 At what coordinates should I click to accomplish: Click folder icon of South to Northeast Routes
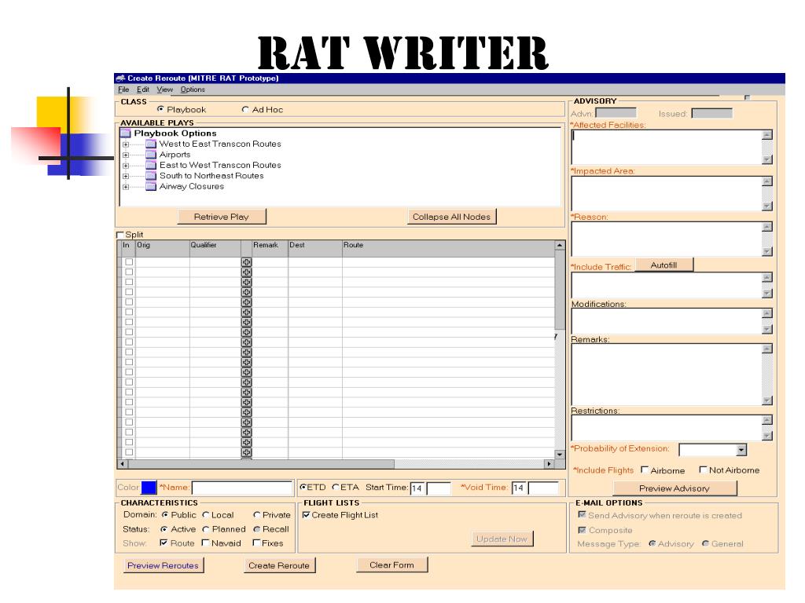tap(151, 176)
